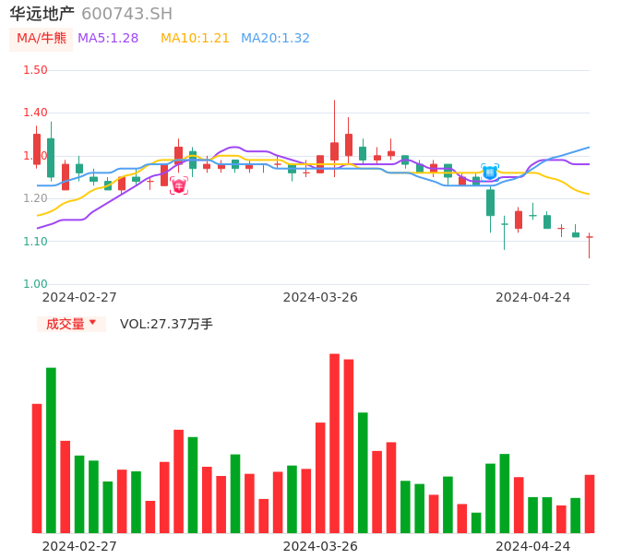Click the tall green volume bar at far left
This screenshot has width=633, height=559.
point(51,450)
